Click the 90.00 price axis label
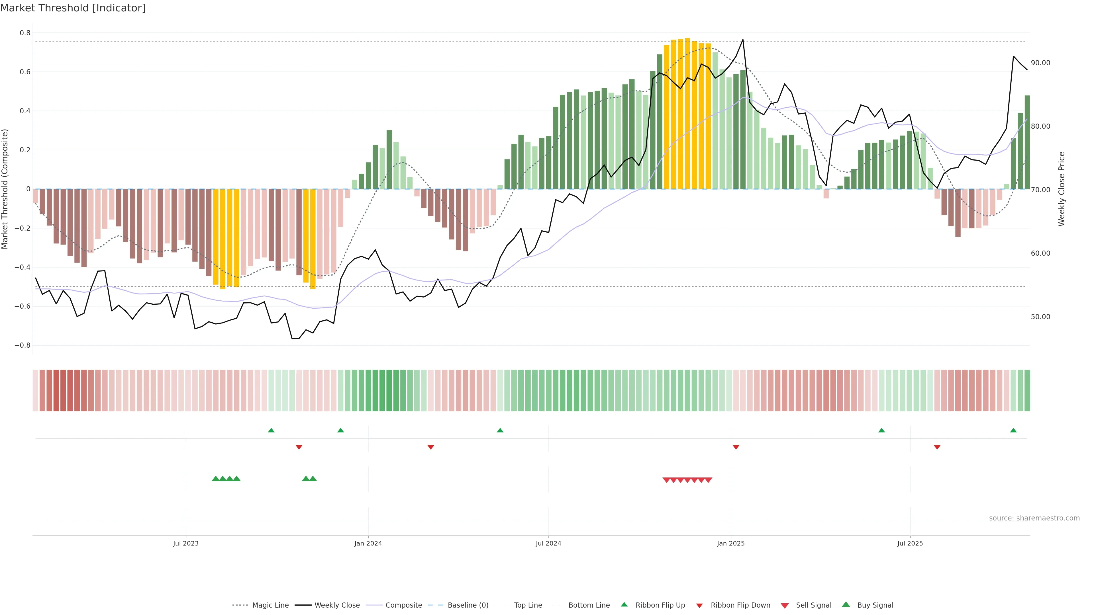Screen dimensions: 1094x615 1040,63
